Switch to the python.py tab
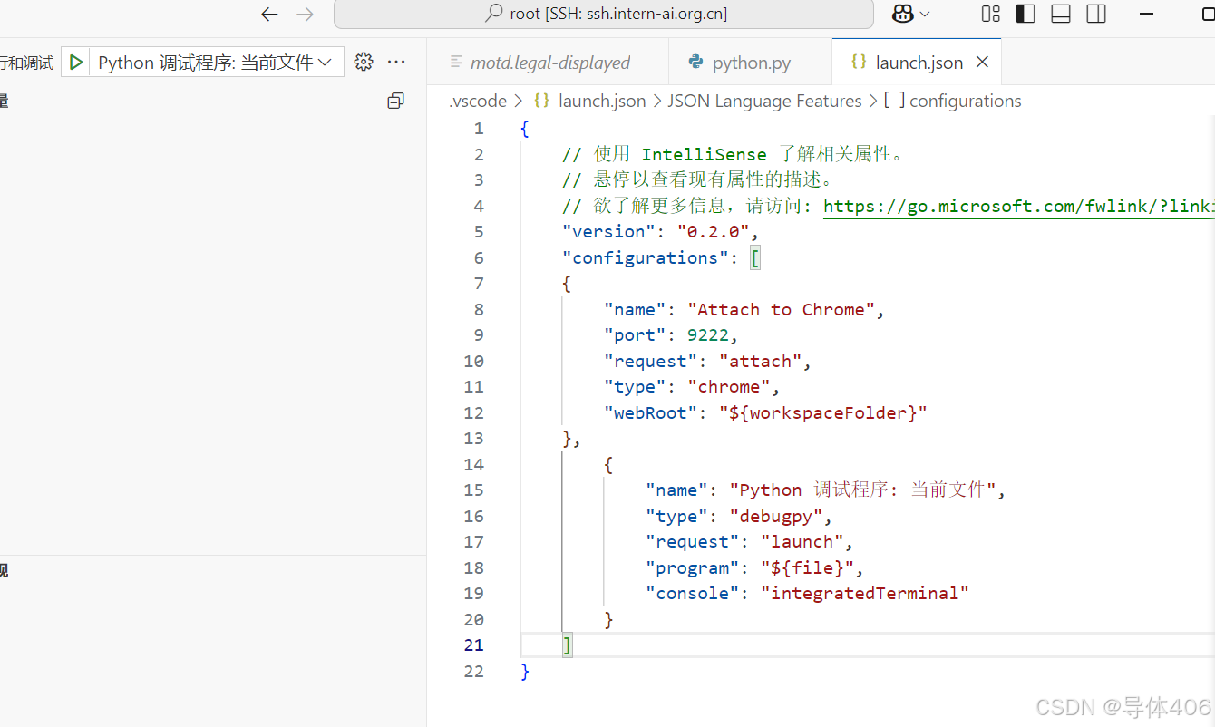The width and height of the screenshot is (1215, 727). pyautogui.click(x=750, y=62)
